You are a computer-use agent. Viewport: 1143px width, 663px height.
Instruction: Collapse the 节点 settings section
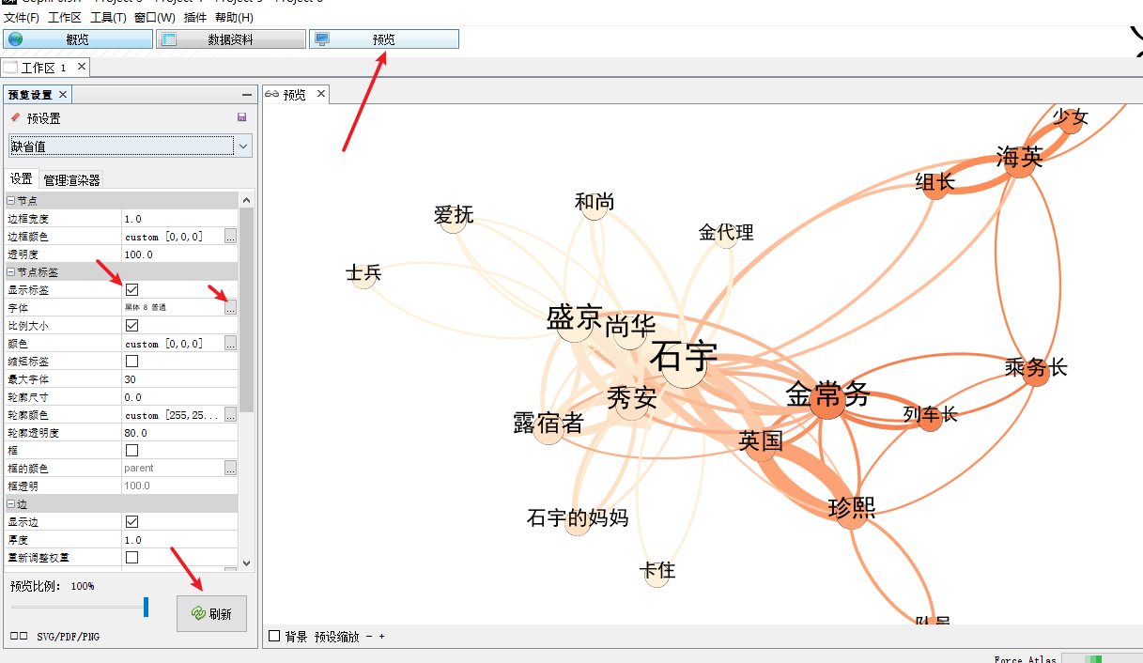pos(8,199)
